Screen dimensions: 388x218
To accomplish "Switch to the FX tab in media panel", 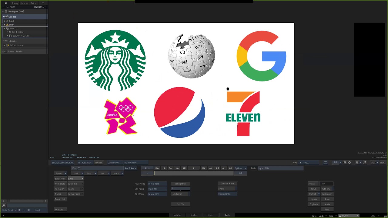I will click(43, 3).
